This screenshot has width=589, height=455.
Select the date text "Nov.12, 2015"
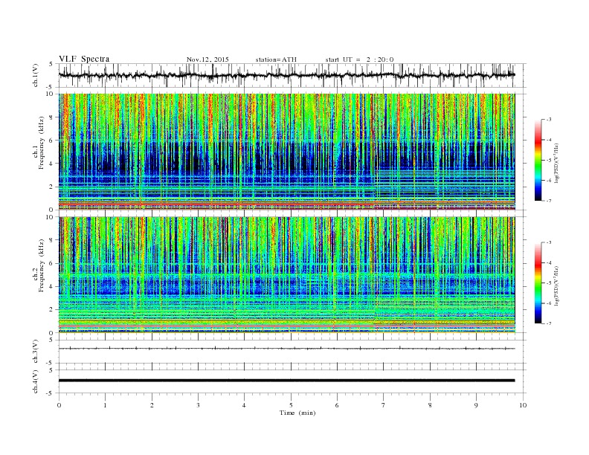pyautogui.click(x=207, y=59)
